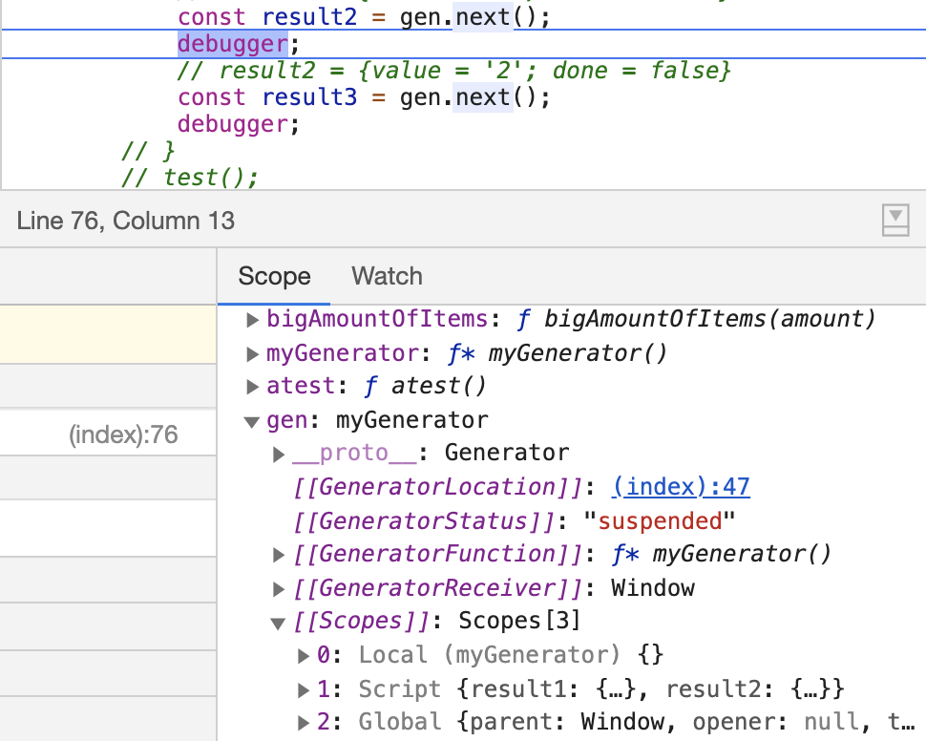
Task: Click the result2 comment line in code
Action: (x=453, y=71)
